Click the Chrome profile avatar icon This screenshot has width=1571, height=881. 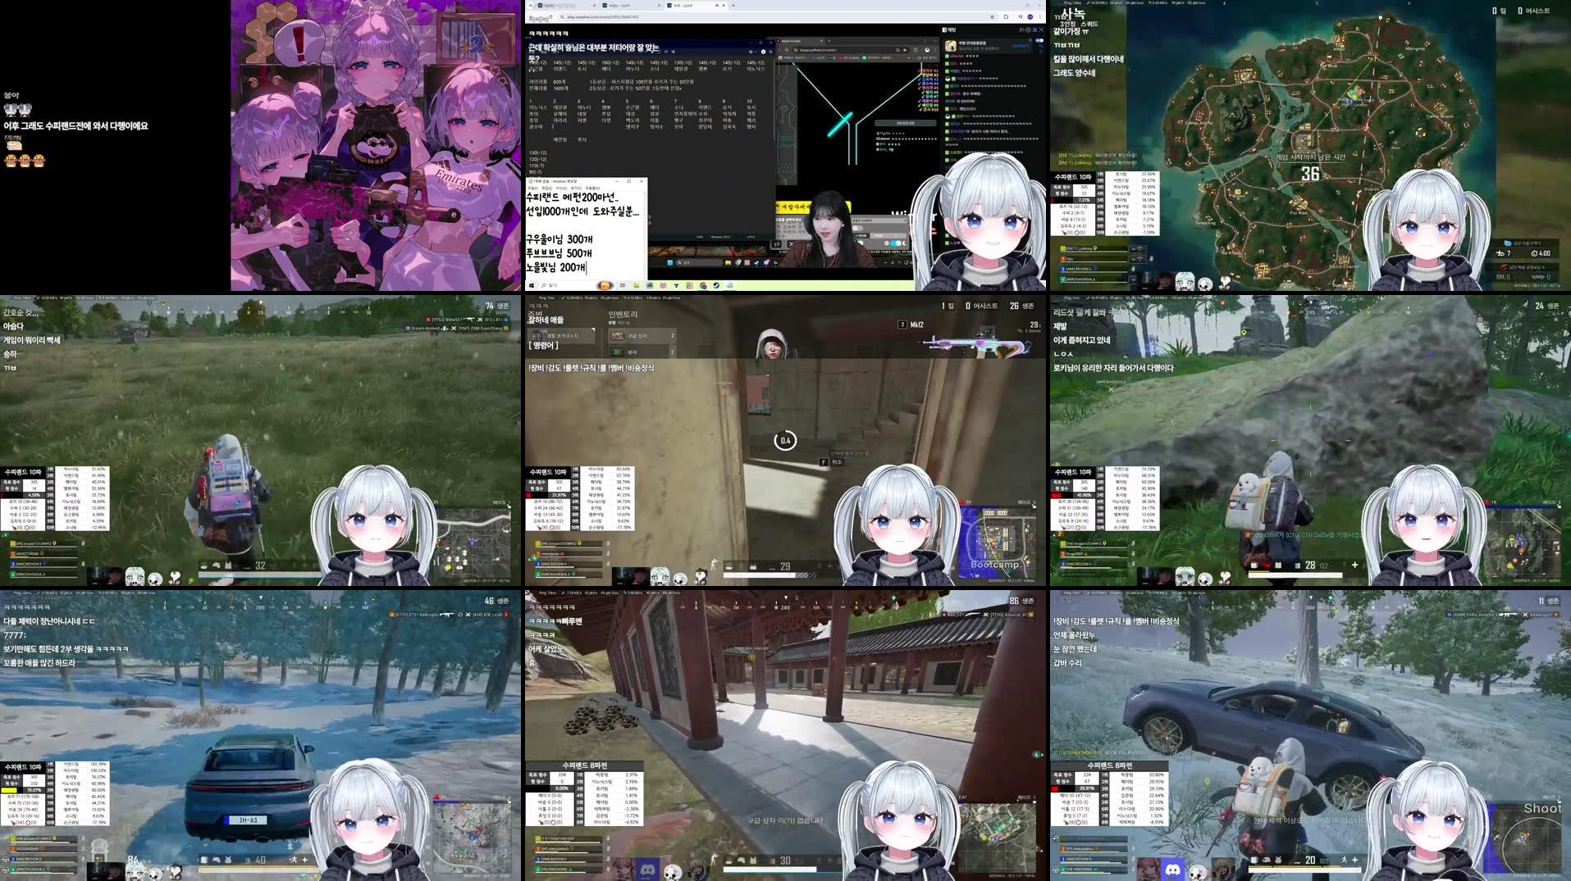click(1028, 17)
